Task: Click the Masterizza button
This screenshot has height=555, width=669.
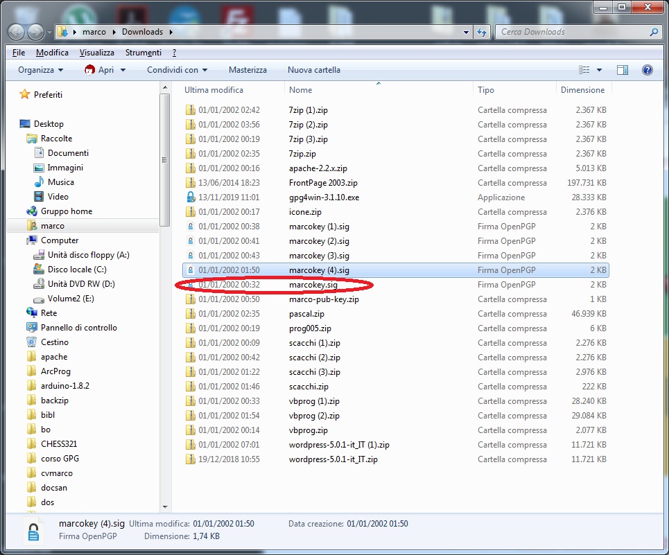Action: (247, 70)
